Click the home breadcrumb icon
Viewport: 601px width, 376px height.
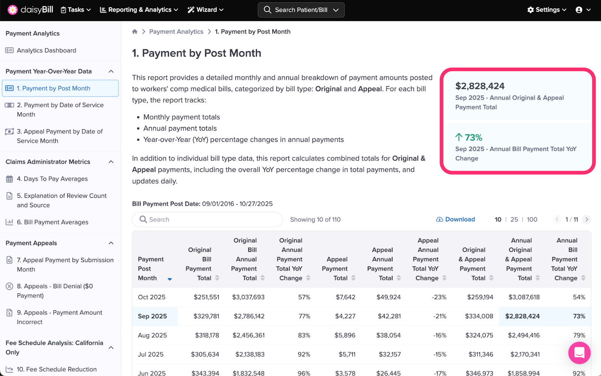click(135, 32)
